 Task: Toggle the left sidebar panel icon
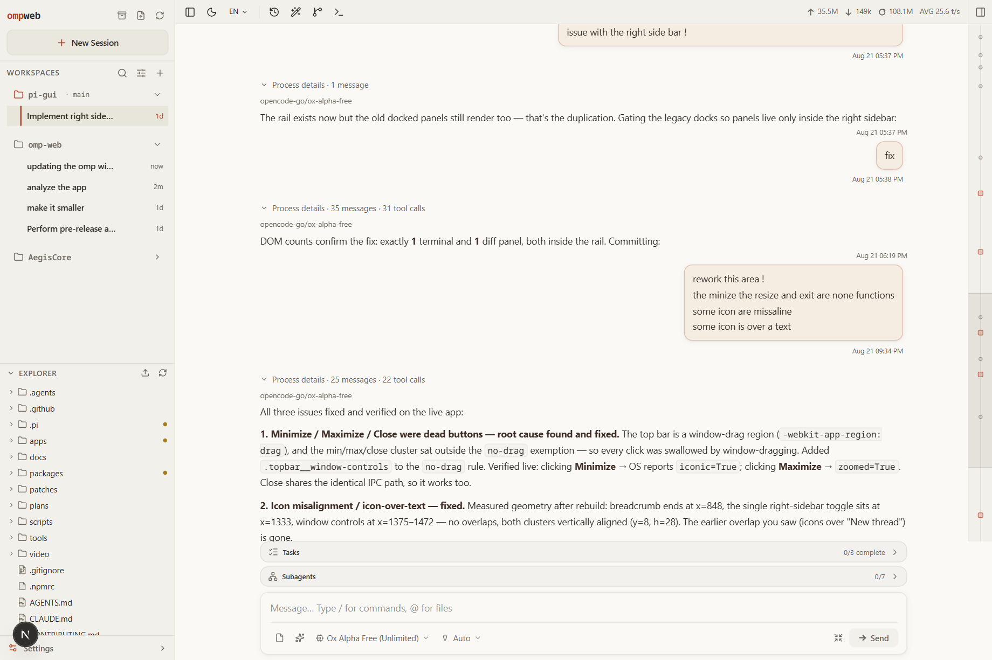tap(190, 12)
